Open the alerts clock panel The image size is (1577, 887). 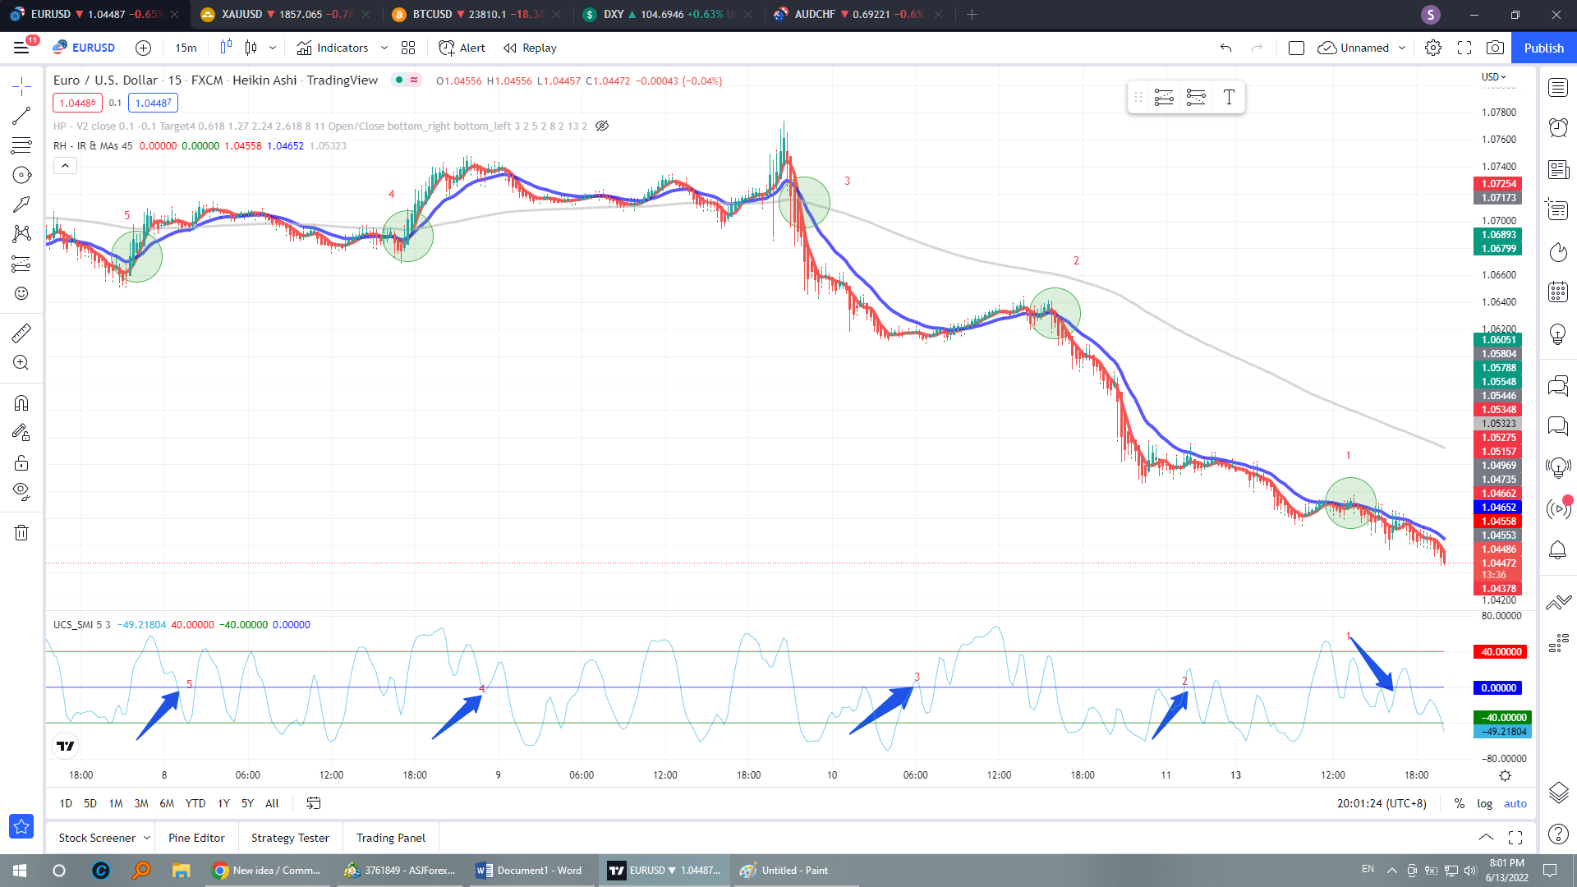click(x=1558, y=127)
